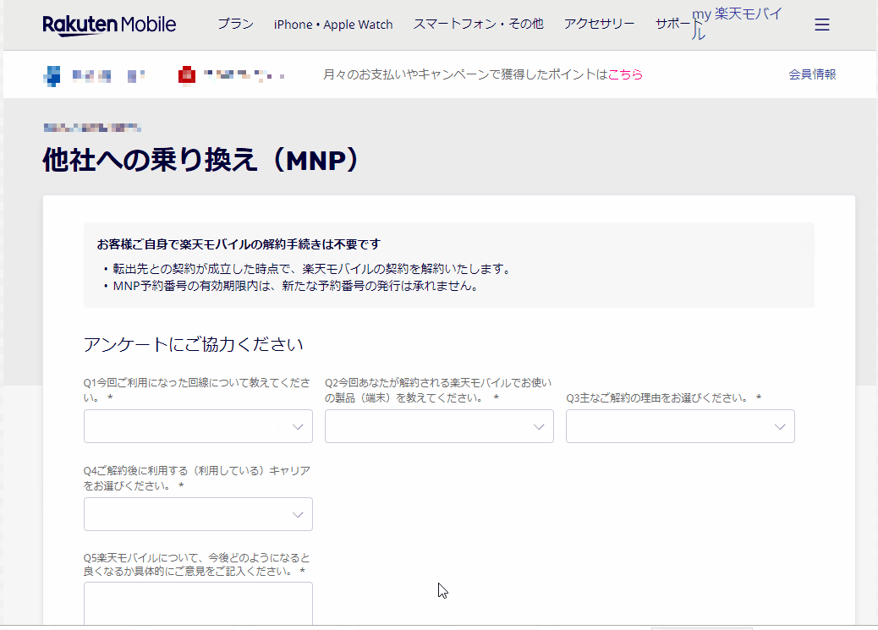Click the pink こちら points link
The height and width of the screenshot is (630, 878).
(625, 74)
